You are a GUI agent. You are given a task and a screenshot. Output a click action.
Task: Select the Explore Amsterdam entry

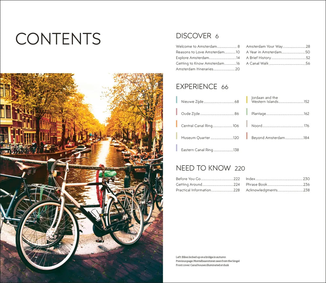(x=192, y=58)
